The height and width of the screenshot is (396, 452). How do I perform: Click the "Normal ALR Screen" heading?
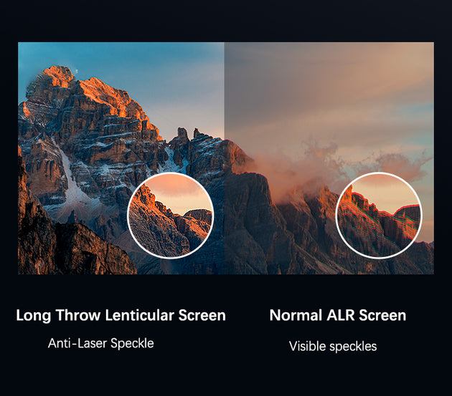[337, 315]
